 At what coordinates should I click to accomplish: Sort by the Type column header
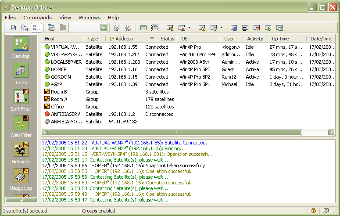pyautogui.click(x=94, y=39)
